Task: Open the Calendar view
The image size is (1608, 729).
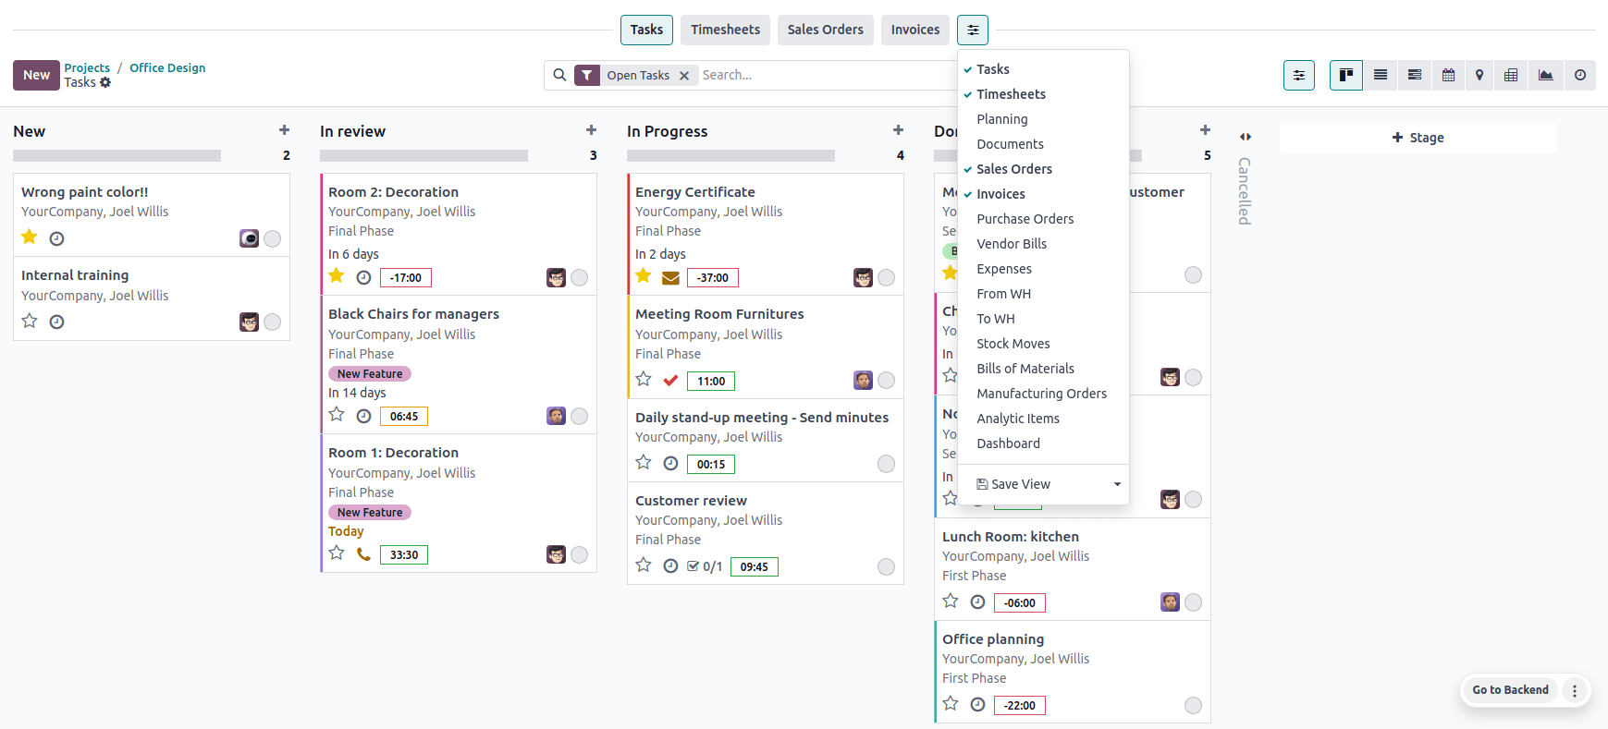Action: point(1448,75)
